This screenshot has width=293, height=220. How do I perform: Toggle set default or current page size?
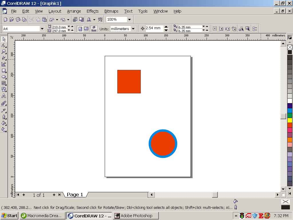coord(94,29)
